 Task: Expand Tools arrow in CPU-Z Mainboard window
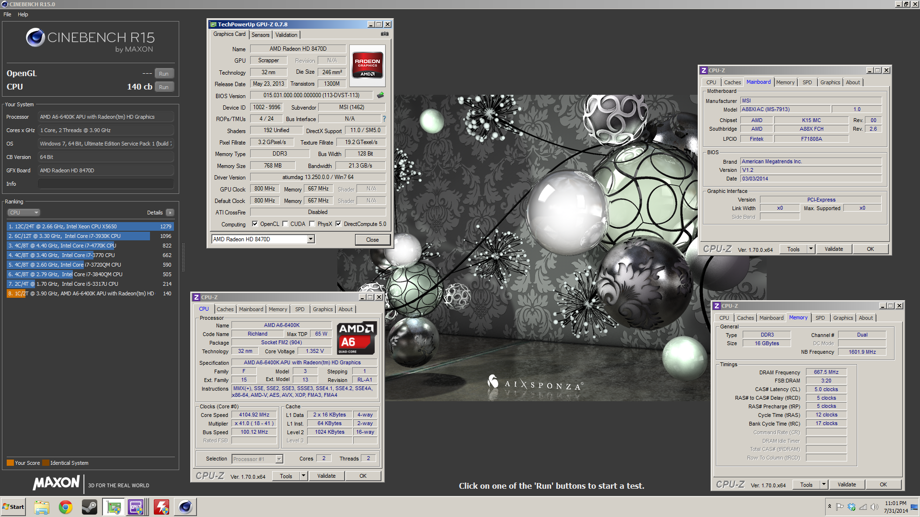click(x=811, y=249)
